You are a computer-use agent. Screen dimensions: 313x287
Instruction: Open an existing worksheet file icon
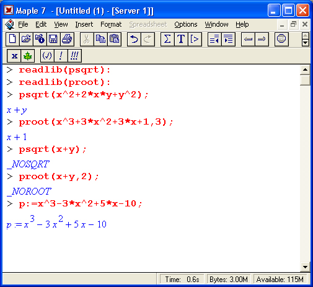click(26, 39)
